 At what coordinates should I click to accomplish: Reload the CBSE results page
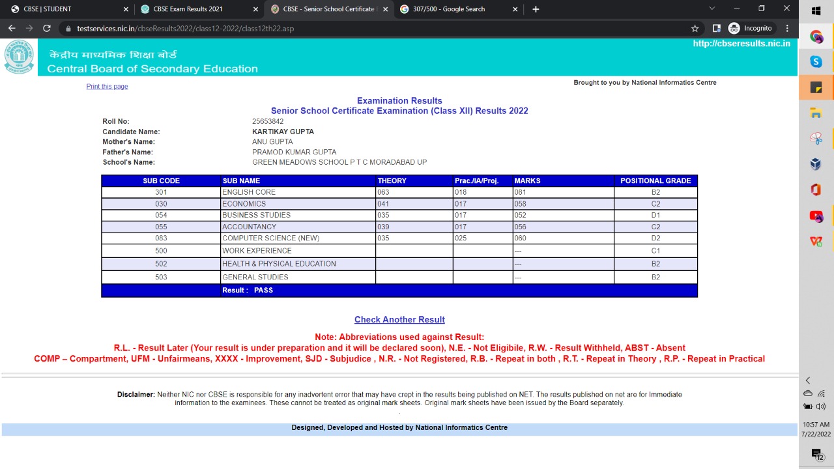tap(46, 28)
